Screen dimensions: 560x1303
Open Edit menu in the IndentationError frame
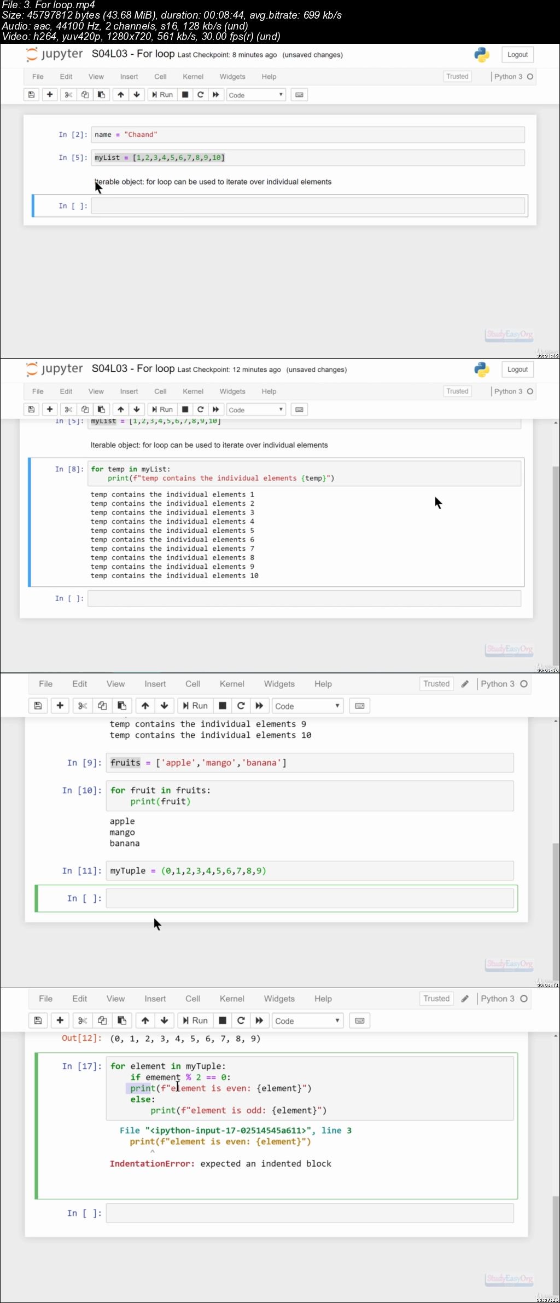pyautogui.click(x=80, y=999)
